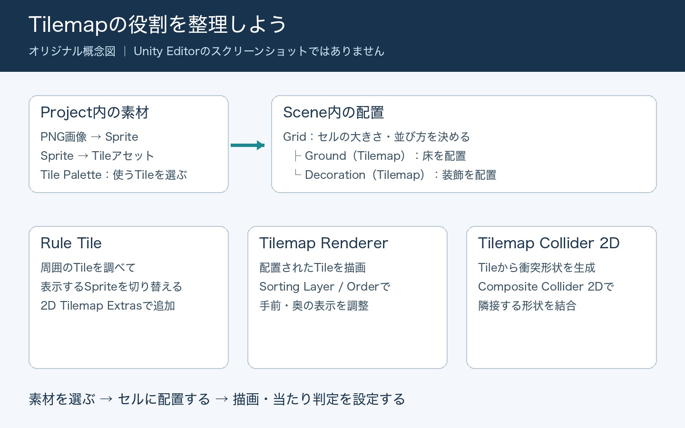Select the 'Tilemap Collider 2D' card heading
685x428 pixels.
pyautogui.click(x=548, y=243)
